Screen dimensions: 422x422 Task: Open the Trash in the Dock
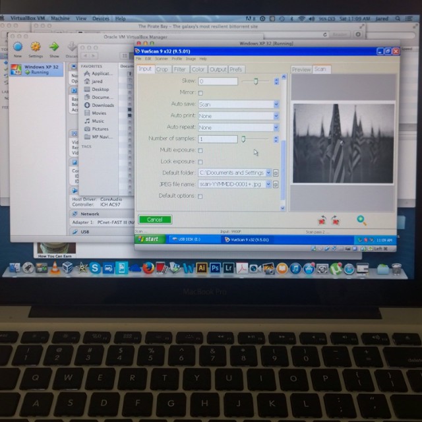coord(396,269)
